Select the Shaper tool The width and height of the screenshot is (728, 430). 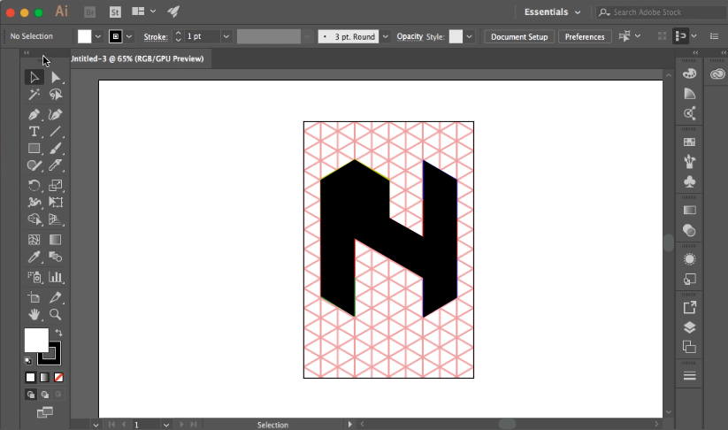(x=34, y=165)
